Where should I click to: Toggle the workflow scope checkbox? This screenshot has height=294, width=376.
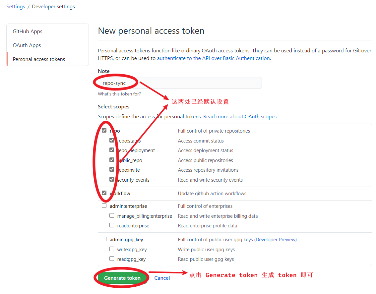click(104, 193)
